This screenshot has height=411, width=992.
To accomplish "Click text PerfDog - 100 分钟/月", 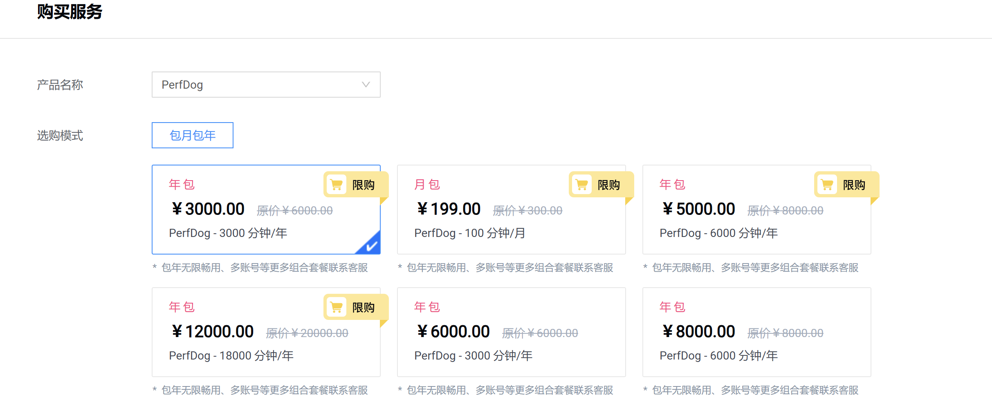I will click(x=470, y=233).
